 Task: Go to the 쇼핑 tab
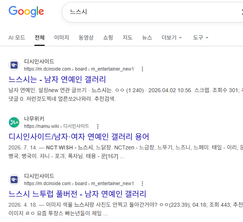click(108, 38)
